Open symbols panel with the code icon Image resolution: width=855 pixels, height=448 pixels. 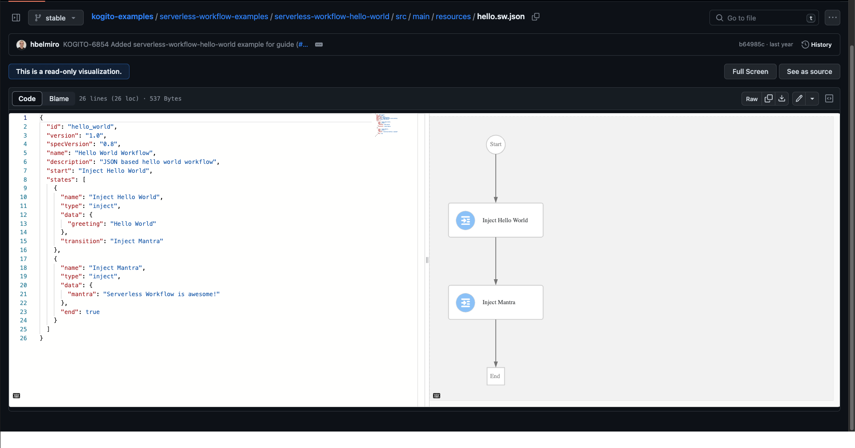tap(829, 98)
